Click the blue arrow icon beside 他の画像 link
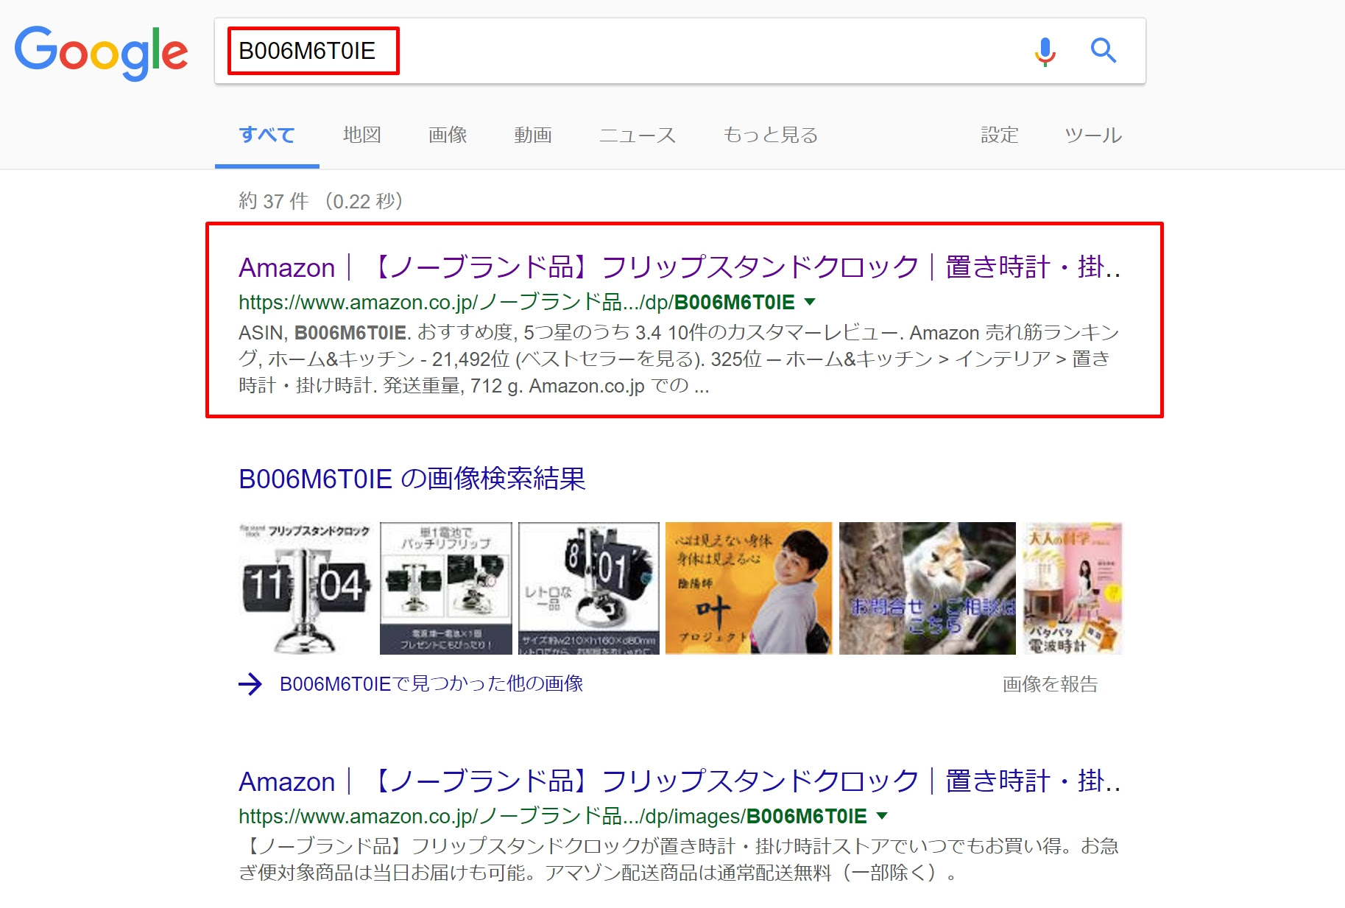The height and width of the screenshot is (908, 1345). pyautogui.click(x=251, y=684)
